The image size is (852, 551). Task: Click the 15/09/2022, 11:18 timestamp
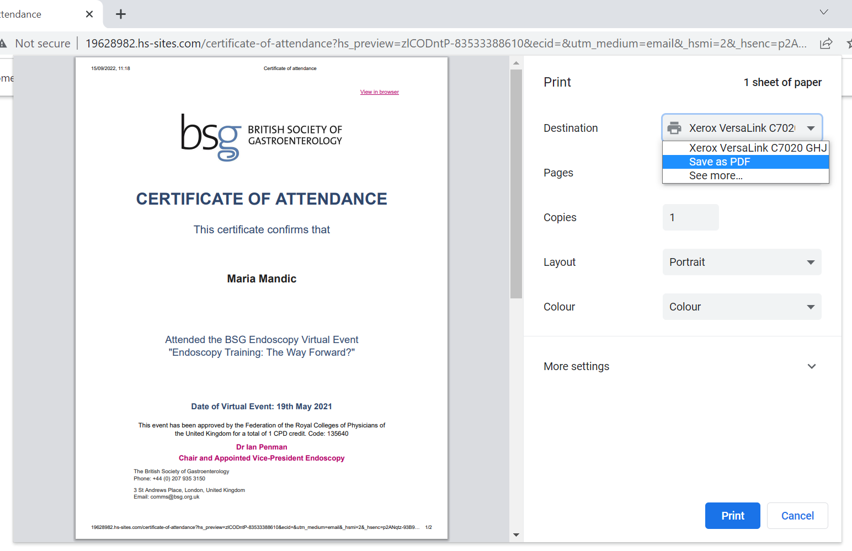pos(110,68)
